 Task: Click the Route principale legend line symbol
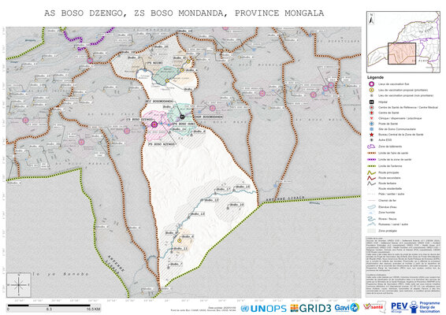point(371,172)
